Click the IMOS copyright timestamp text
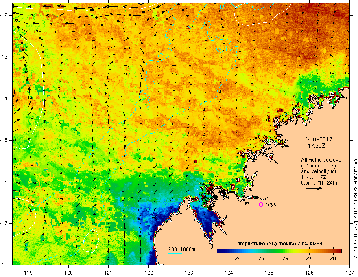The image size is (358, 277). pos(355,209)
